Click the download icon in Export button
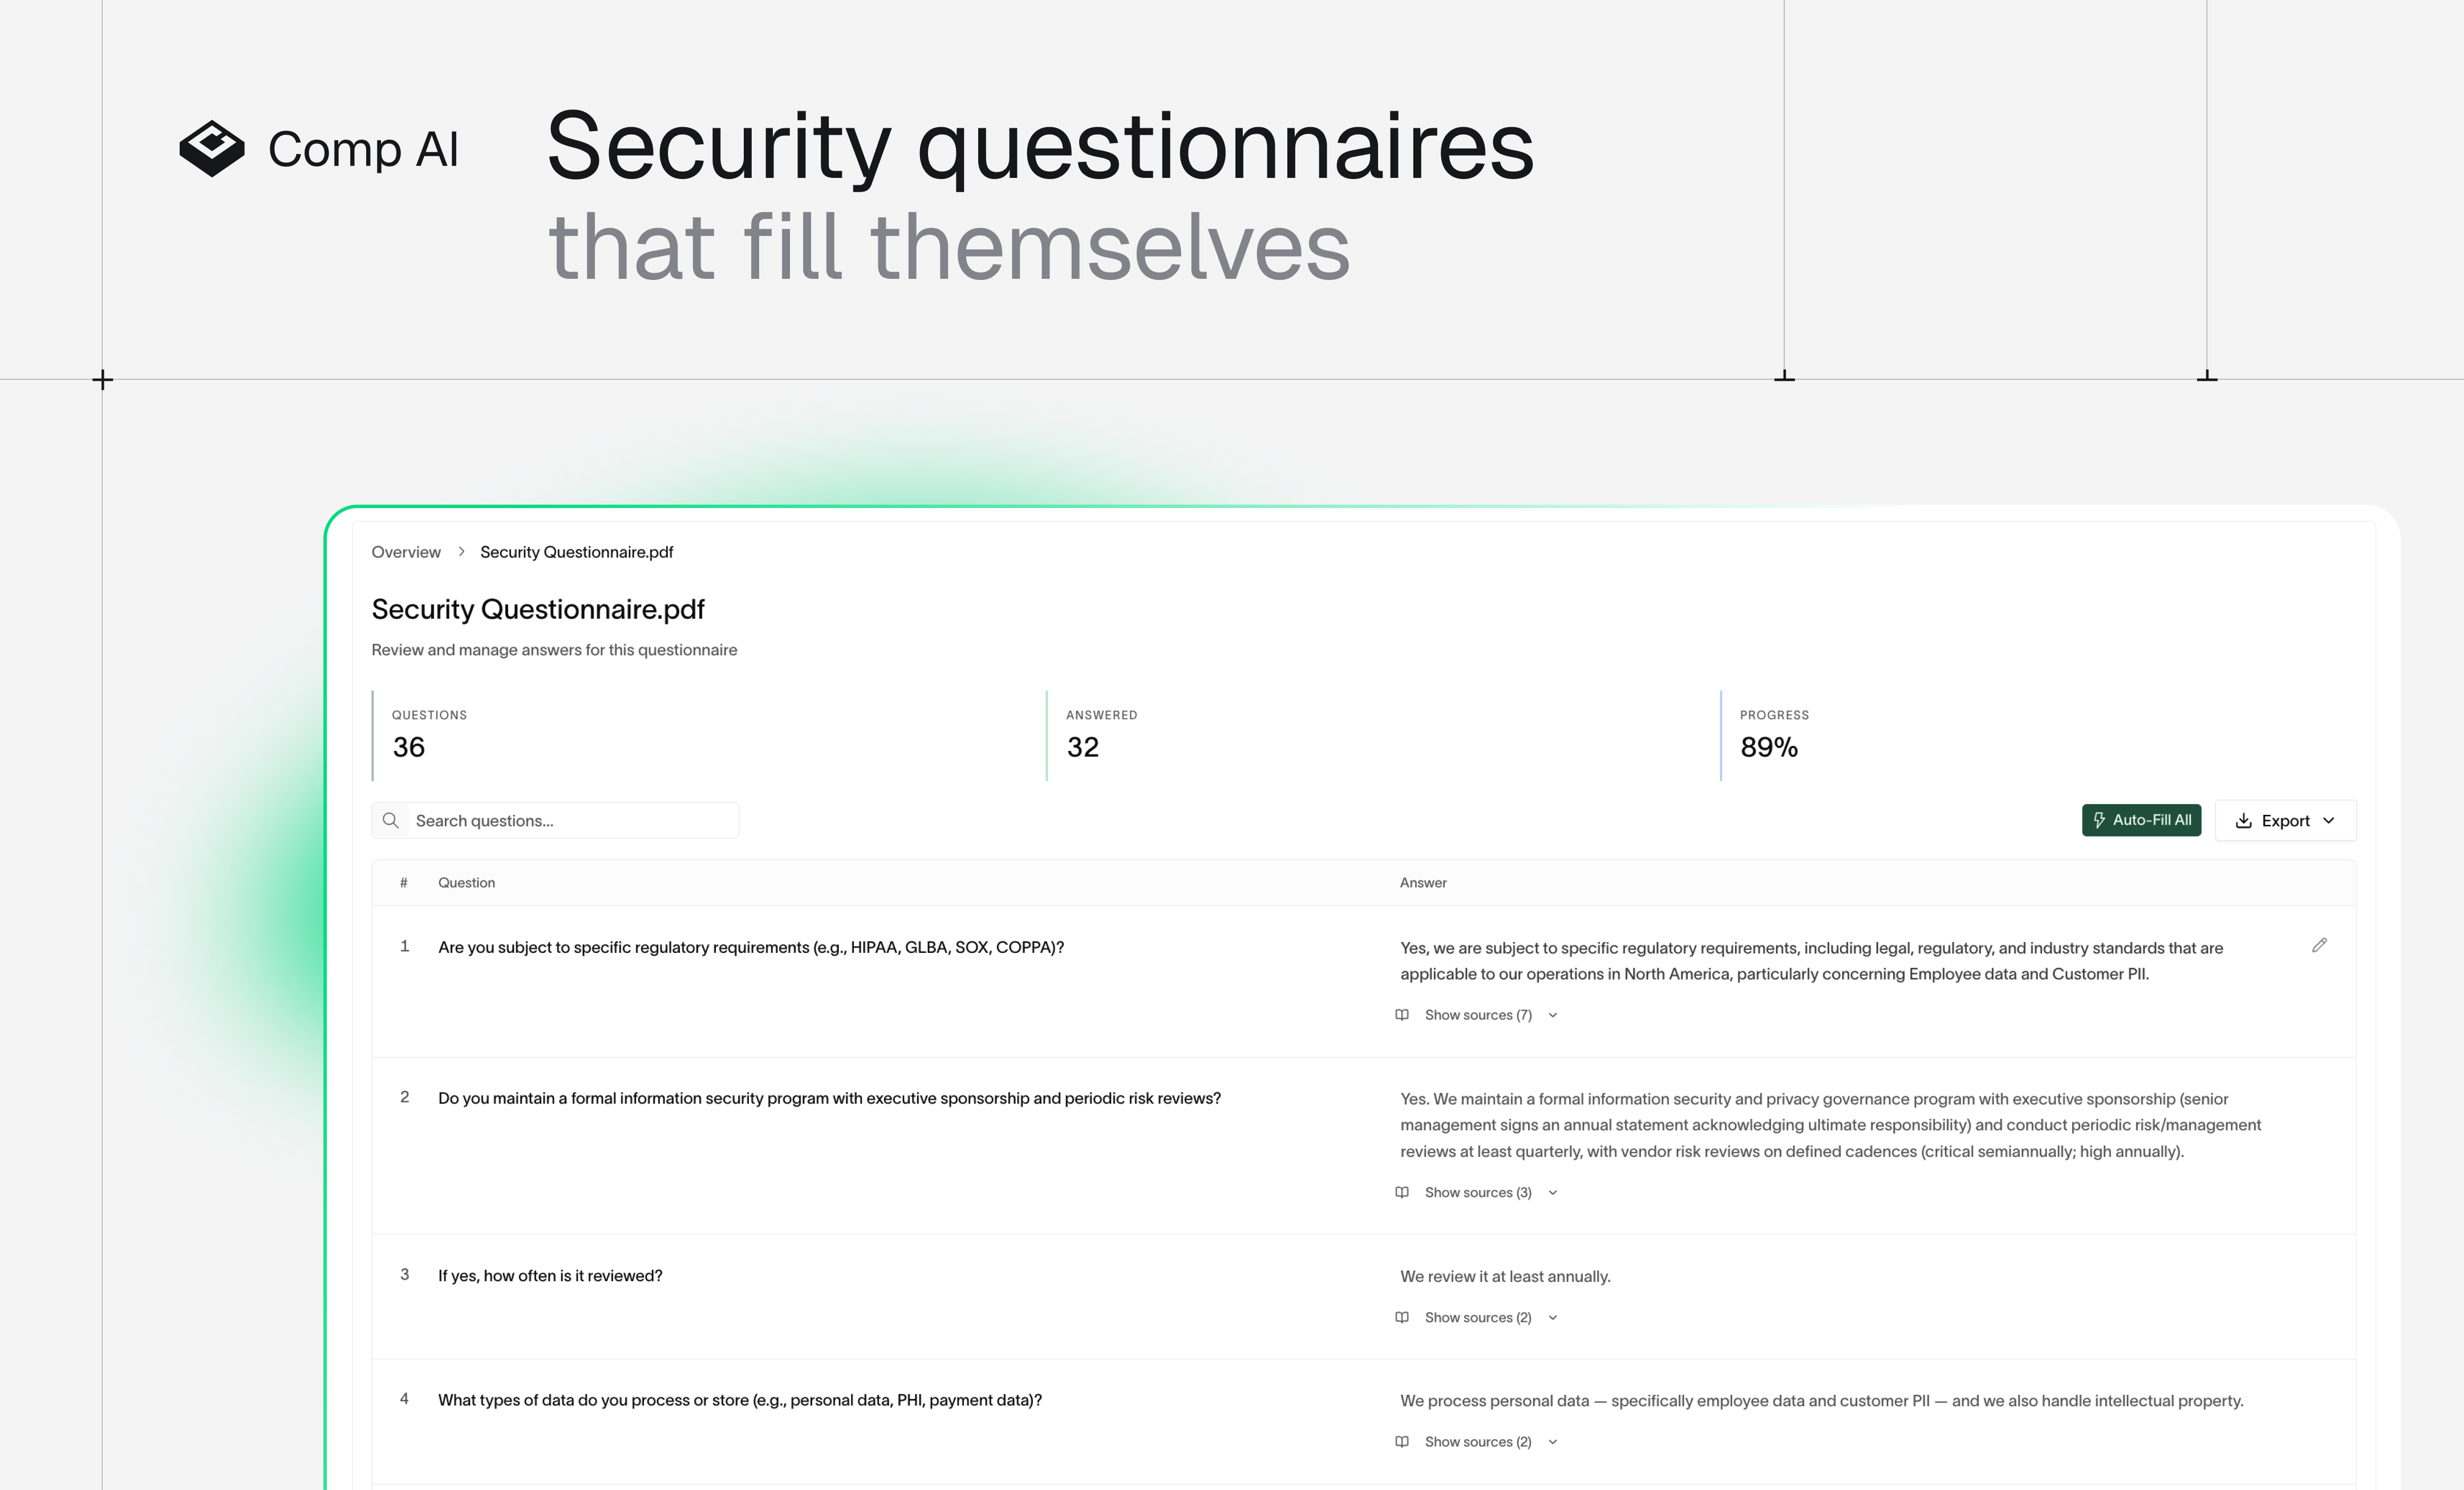 tap(2244, 821)
